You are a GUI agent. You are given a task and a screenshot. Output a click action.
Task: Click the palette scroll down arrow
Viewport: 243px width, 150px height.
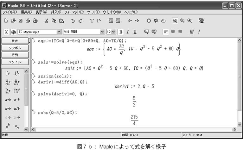[26, 129]
